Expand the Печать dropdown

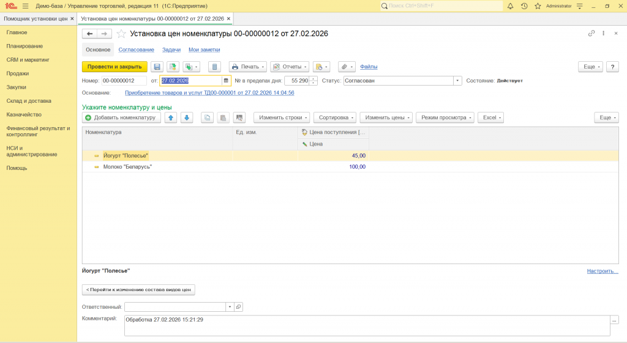click(247, 67)
